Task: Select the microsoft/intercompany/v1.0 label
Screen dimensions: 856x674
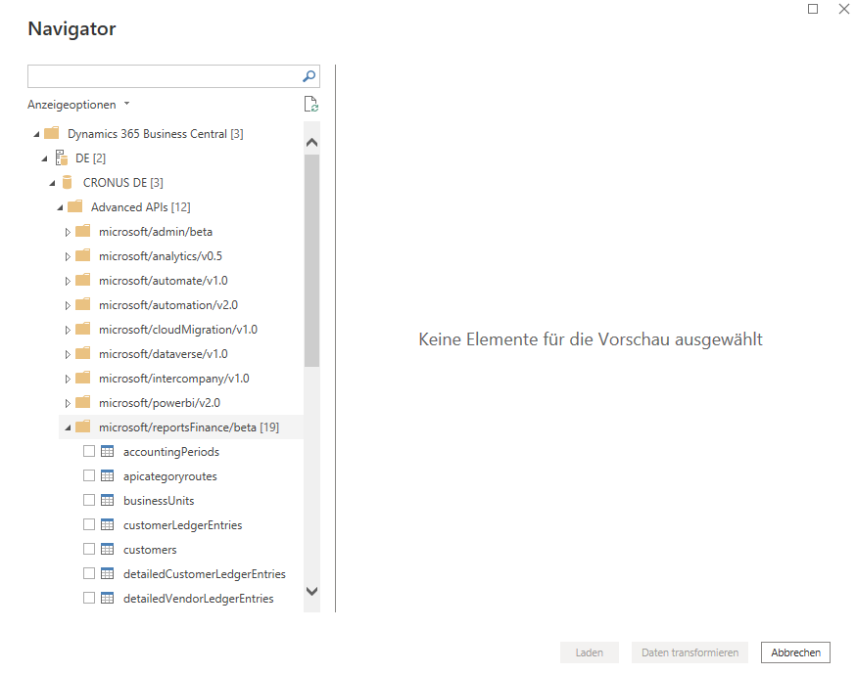Action: click(x=174, y=379)
